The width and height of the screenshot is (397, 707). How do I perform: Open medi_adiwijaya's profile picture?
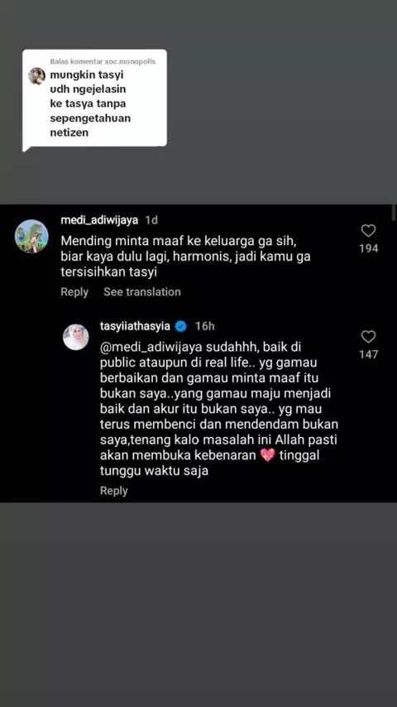(x=31, y=236)
